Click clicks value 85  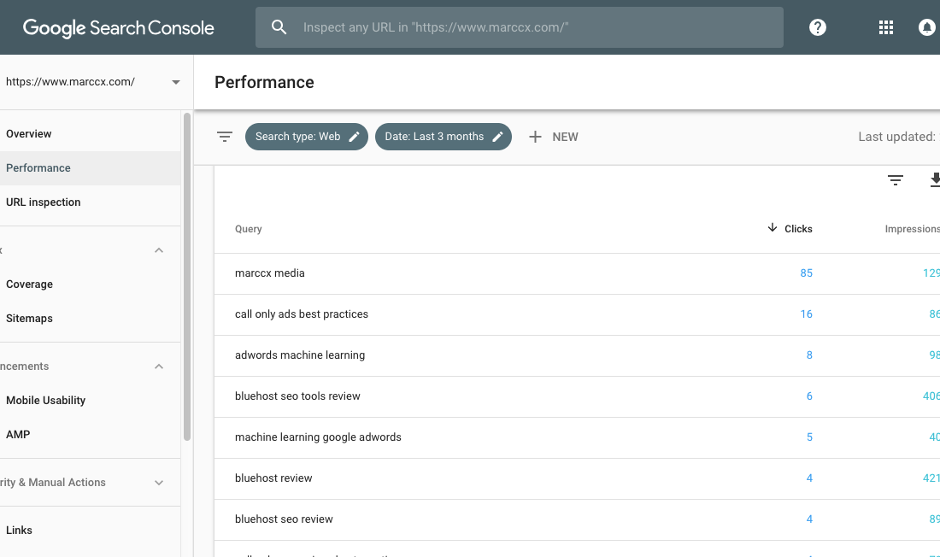[807, 273]
